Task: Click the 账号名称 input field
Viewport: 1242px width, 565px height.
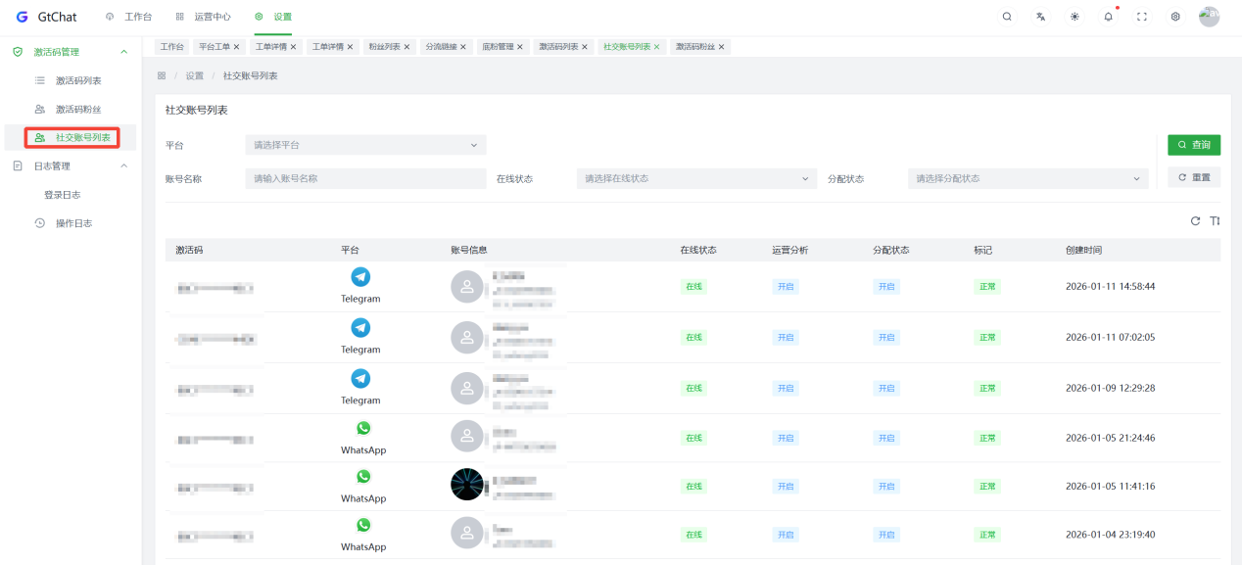Action: click(x=365, y=178)
